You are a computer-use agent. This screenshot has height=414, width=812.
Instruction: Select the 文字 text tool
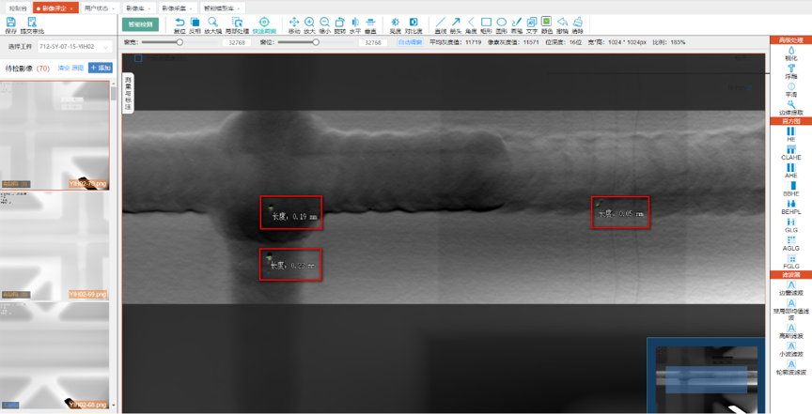(532, 23)
